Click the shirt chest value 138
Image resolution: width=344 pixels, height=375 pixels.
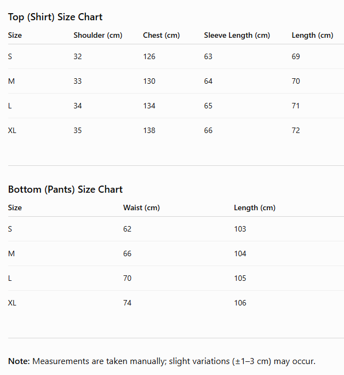[x=149, y=131]
